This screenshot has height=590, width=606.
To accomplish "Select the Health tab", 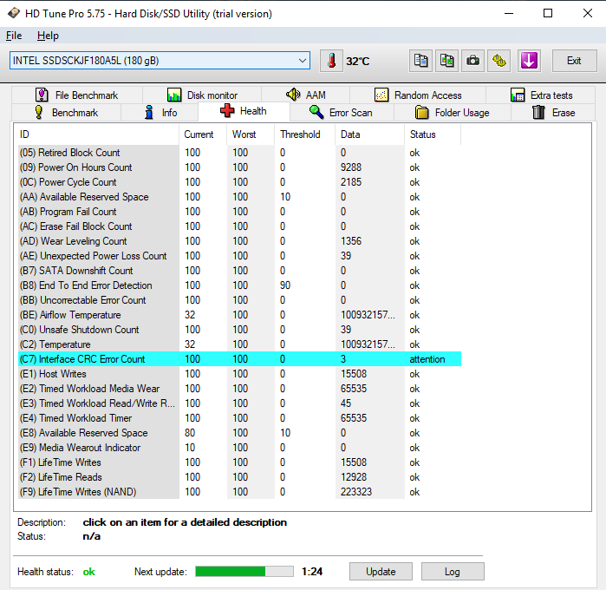I will coord(244,111).
